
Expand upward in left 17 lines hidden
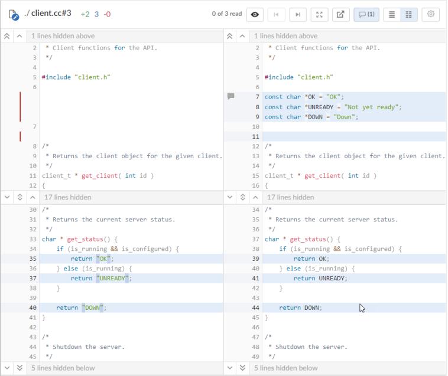tap(33, 197)
